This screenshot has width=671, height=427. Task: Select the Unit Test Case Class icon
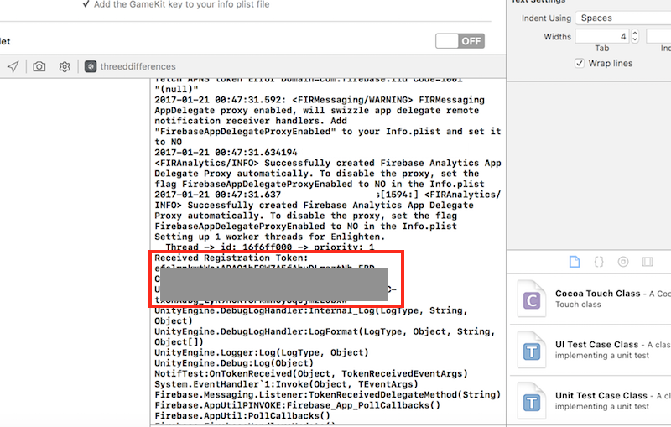coord(532,401)
